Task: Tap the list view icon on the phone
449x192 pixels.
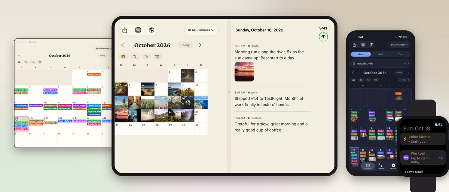Action: (x=376, y=80)
